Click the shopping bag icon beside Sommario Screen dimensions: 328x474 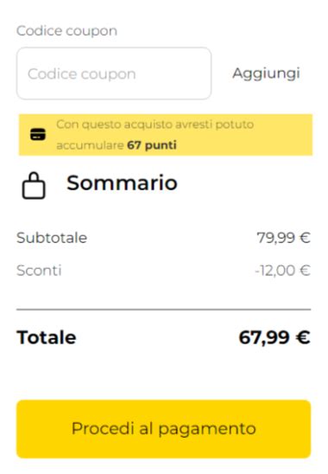[x=34, y=186]
